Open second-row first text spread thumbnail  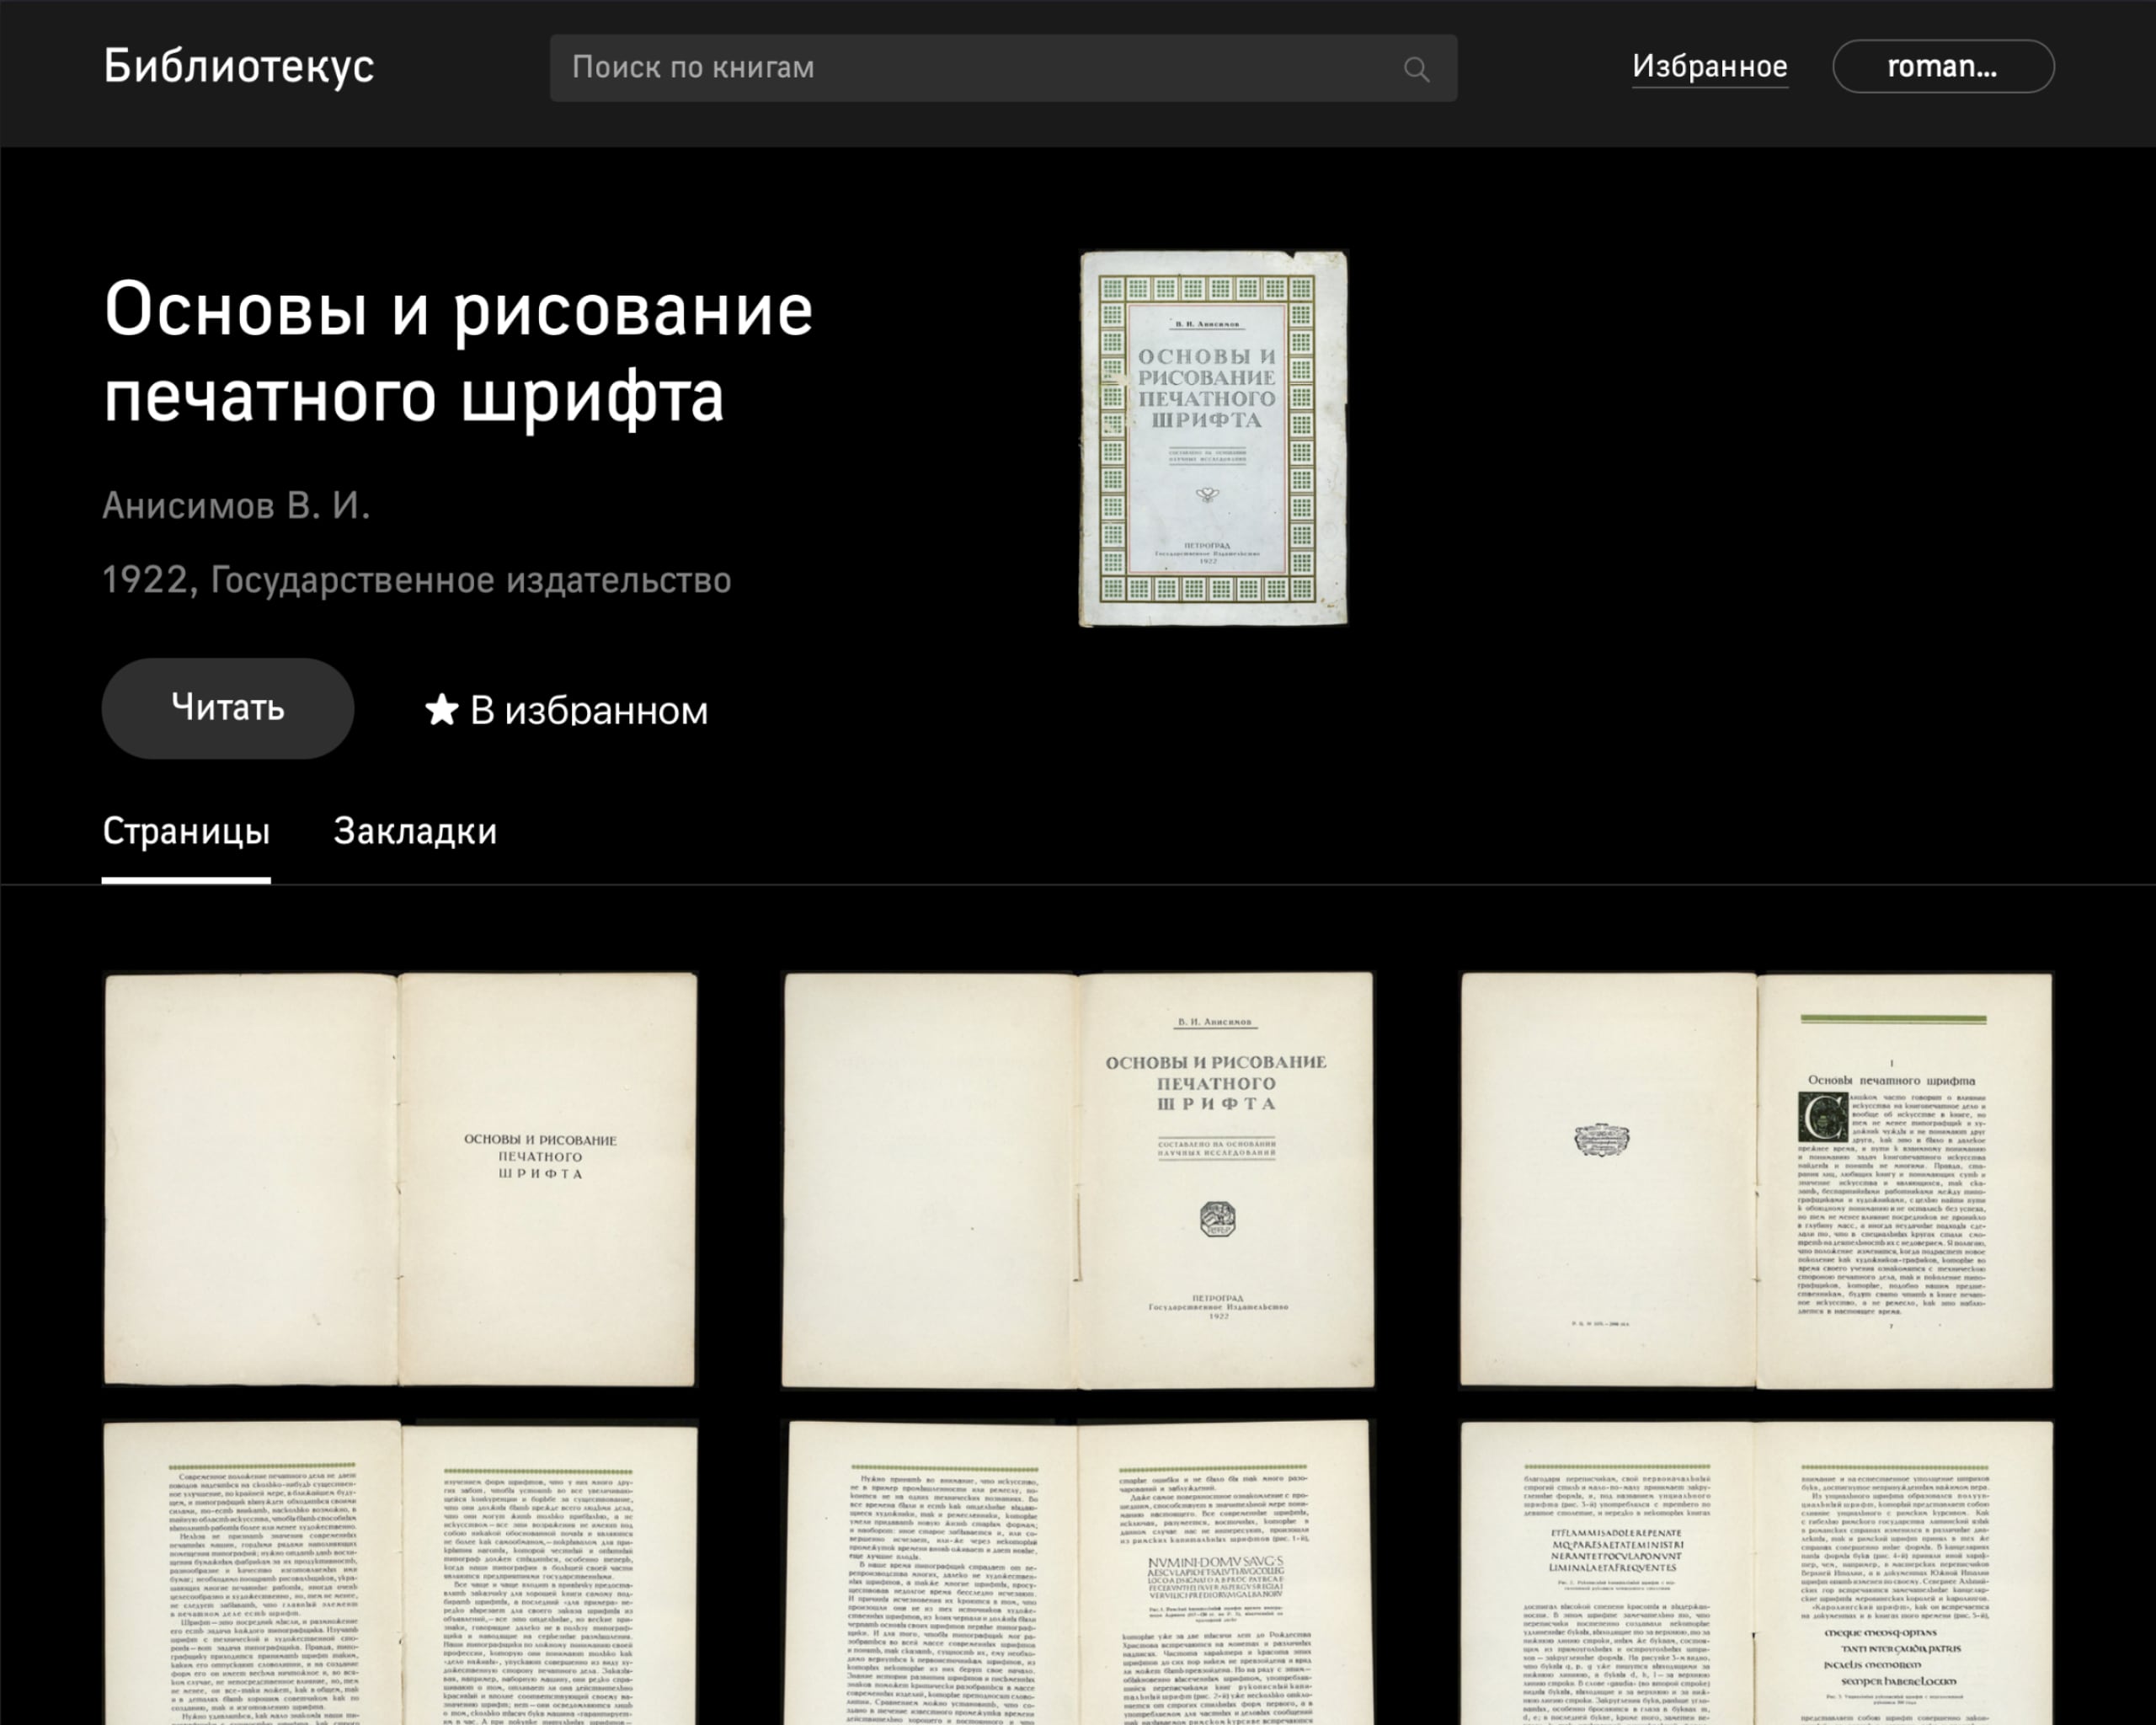click(400, 1572)
